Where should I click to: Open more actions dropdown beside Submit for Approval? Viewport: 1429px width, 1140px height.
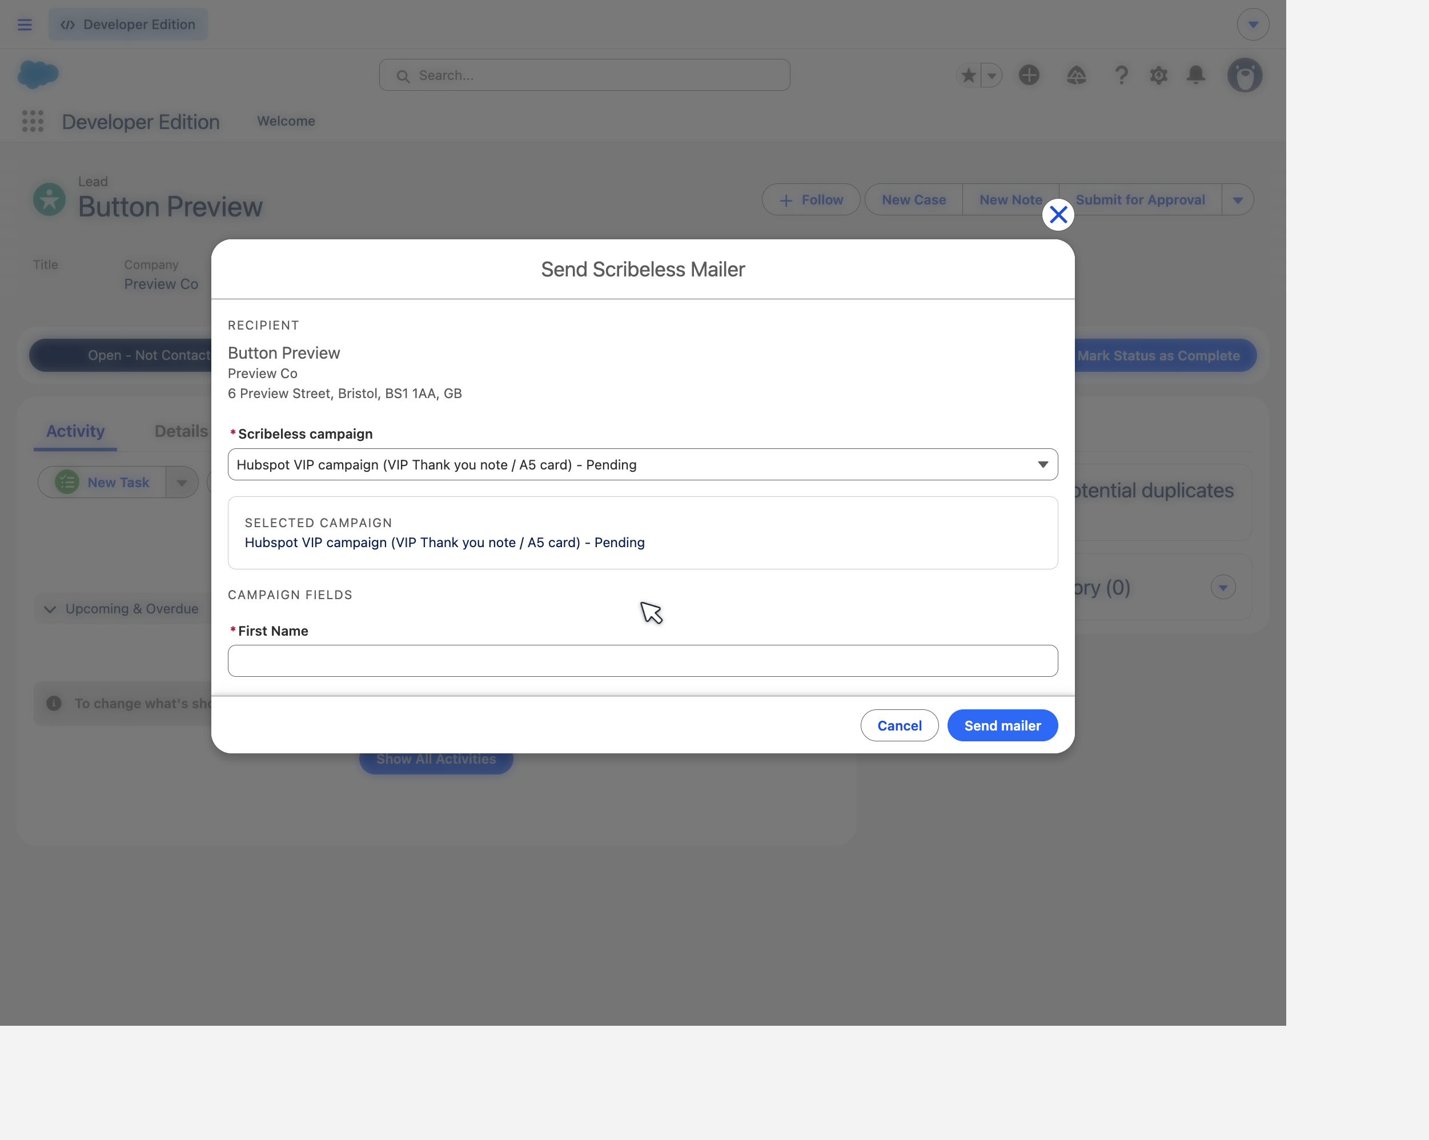[x=1238, y=199]
